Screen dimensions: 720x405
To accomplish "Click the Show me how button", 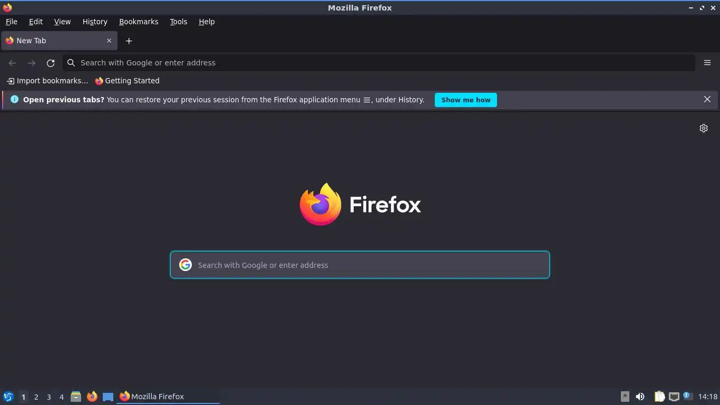I will [x=466, y=100].
